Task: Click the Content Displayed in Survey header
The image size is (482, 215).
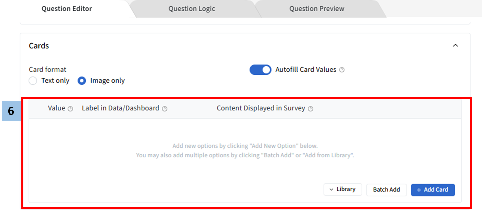Action: coord(261,108)
